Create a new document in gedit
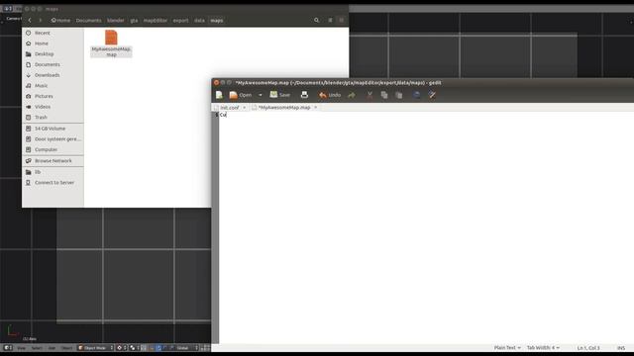 pyautogui.click(x=219, y=95)
